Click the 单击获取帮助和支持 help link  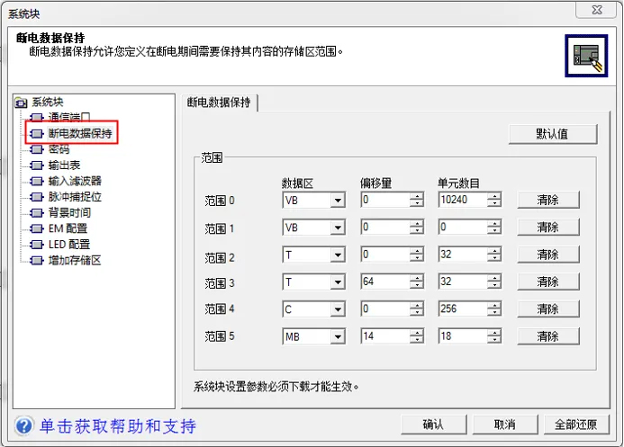pos(117,425)
